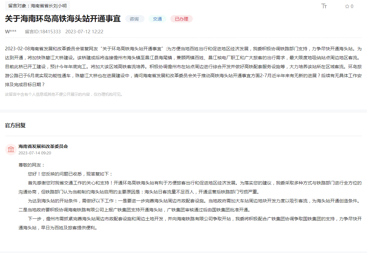Image resolution: width=367 pixels, height=253 pixels.
Task: Click the 官方回复 section heading
Action: coord(15,126)
